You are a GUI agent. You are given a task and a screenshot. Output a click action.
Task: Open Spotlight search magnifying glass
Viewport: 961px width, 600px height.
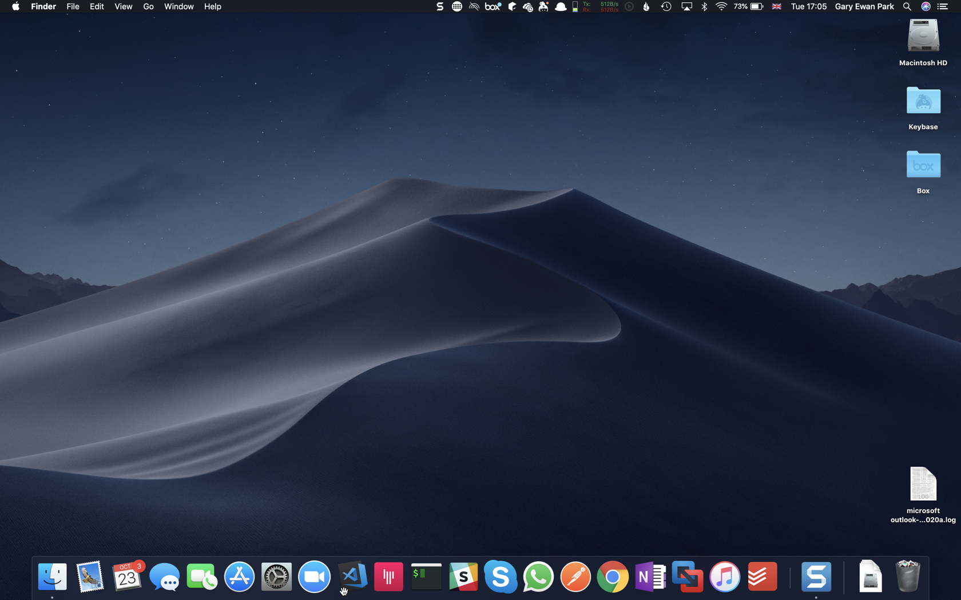click(x=907, y=7)
